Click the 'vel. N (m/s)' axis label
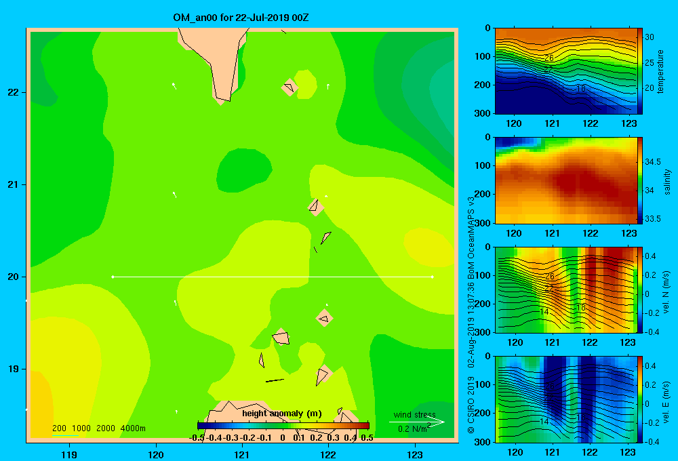The image size is (678, 461). pyautogui.click(x=666, y=292)
